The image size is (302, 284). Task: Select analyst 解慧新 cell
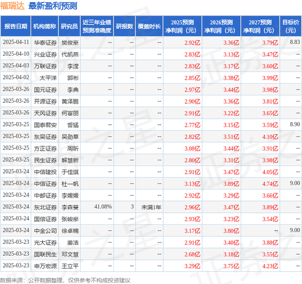70,160
